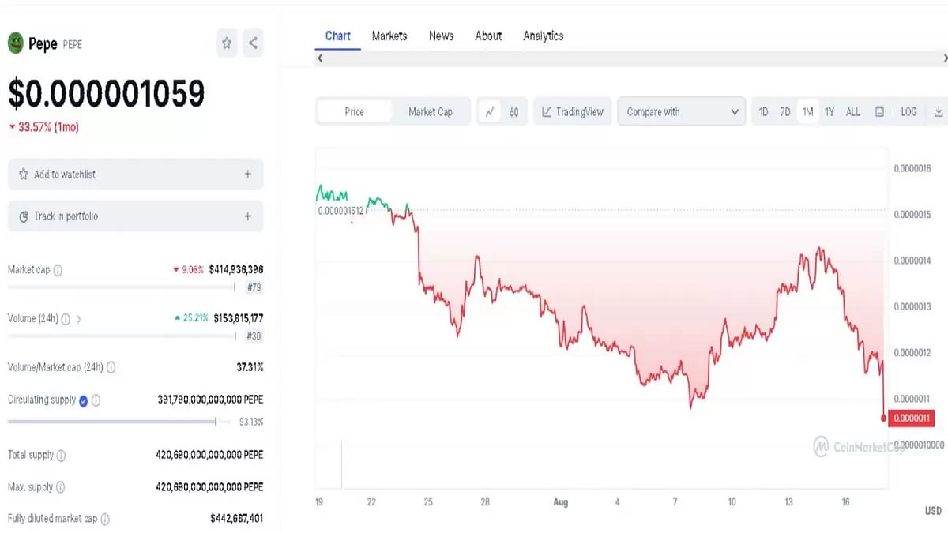Click Track in portfolio

point(135,216)
